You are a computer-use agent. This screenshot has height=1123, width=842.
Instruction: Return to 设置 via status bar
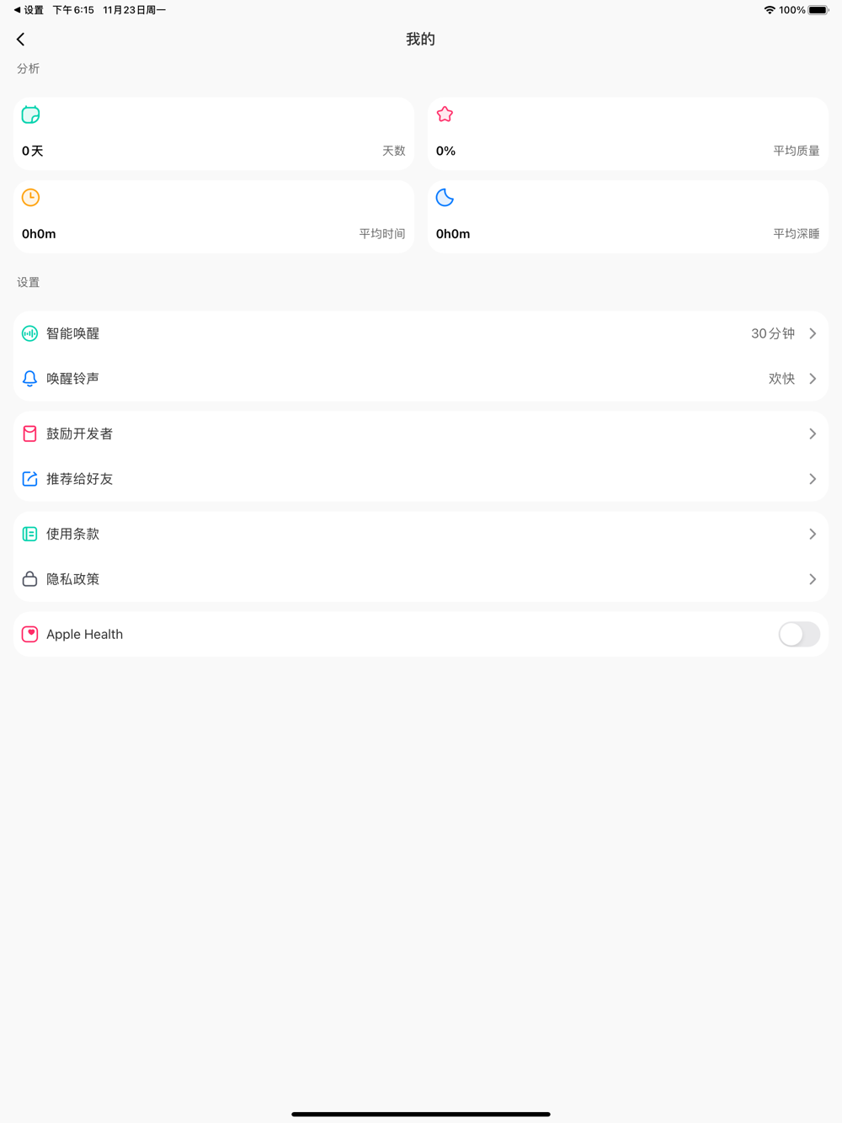click(29, 10)
